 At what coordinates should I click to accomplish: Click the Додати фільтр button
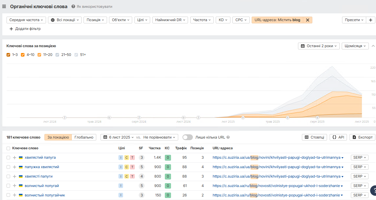click(25, 29)
